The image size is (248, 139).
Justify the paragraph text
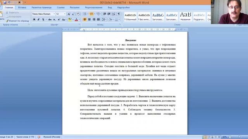tap(98, 20)
